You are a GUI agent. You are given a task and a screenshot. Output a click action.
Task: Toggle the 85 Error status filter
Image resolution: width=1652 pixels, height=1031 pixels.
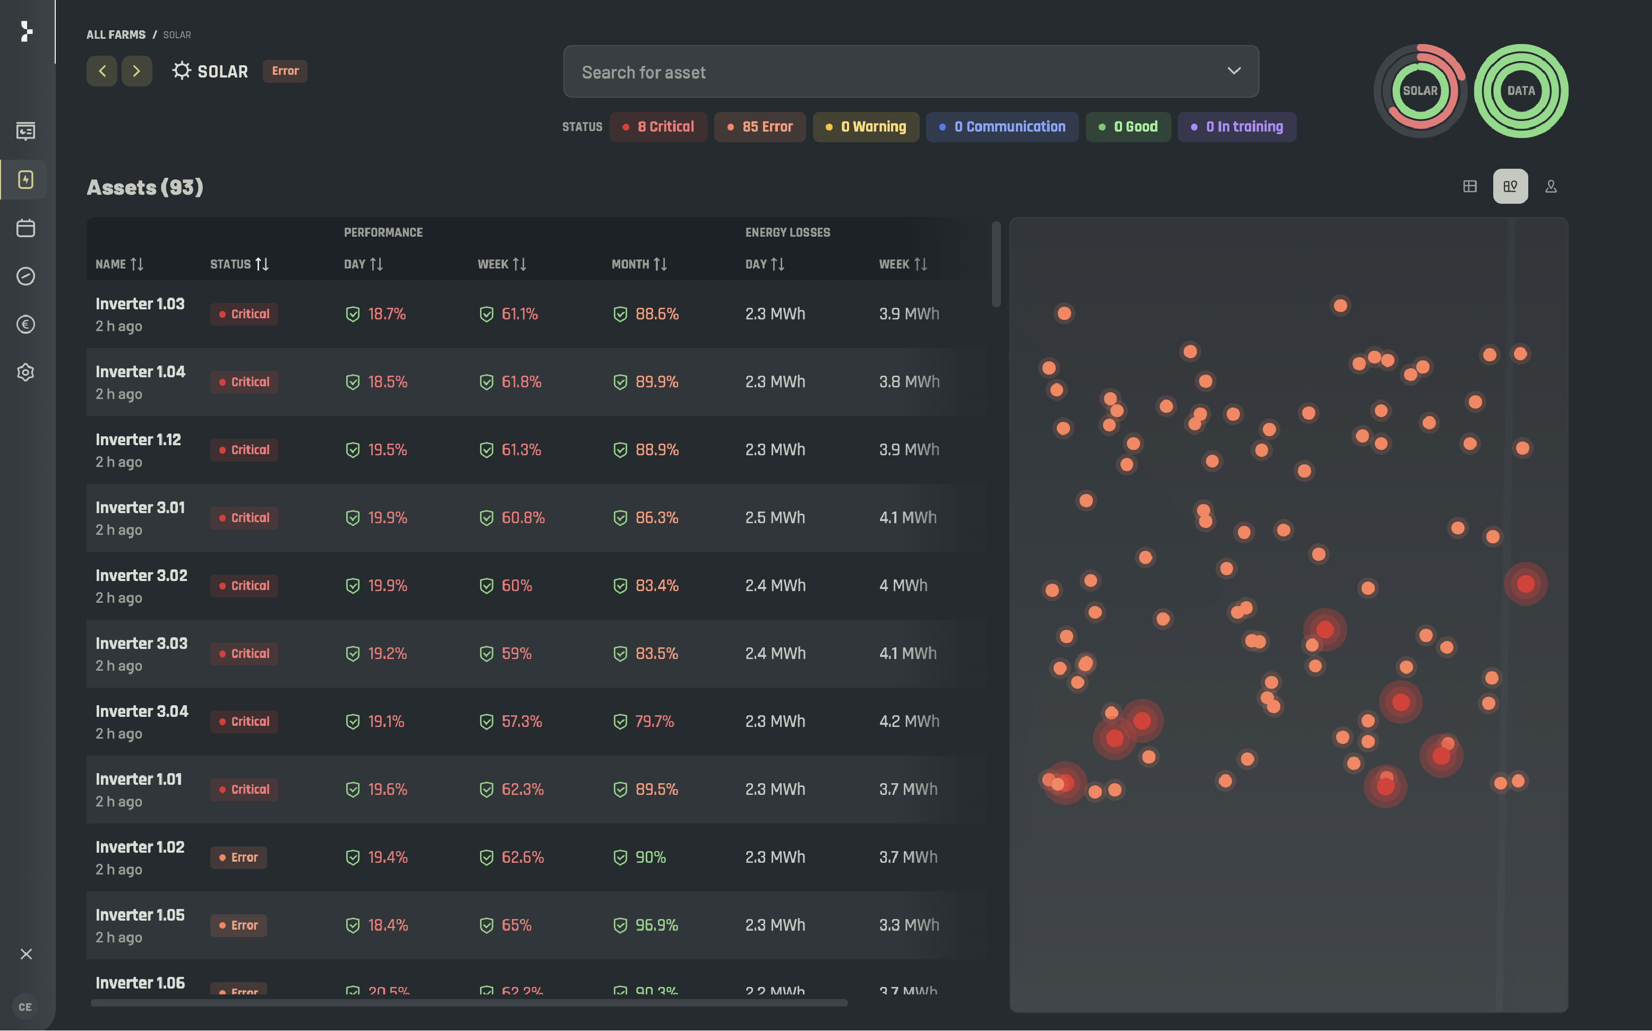759,127
